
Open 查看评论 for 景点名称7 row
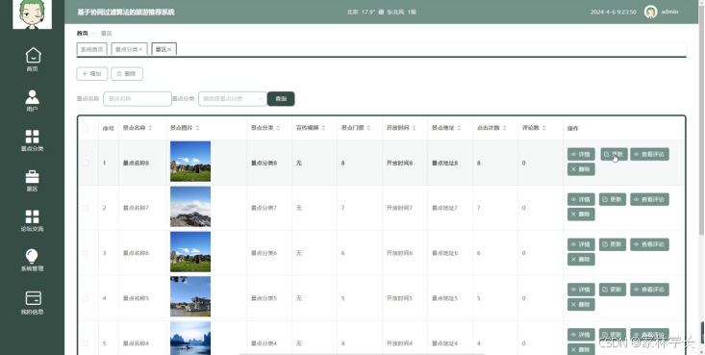click(649, 199)
